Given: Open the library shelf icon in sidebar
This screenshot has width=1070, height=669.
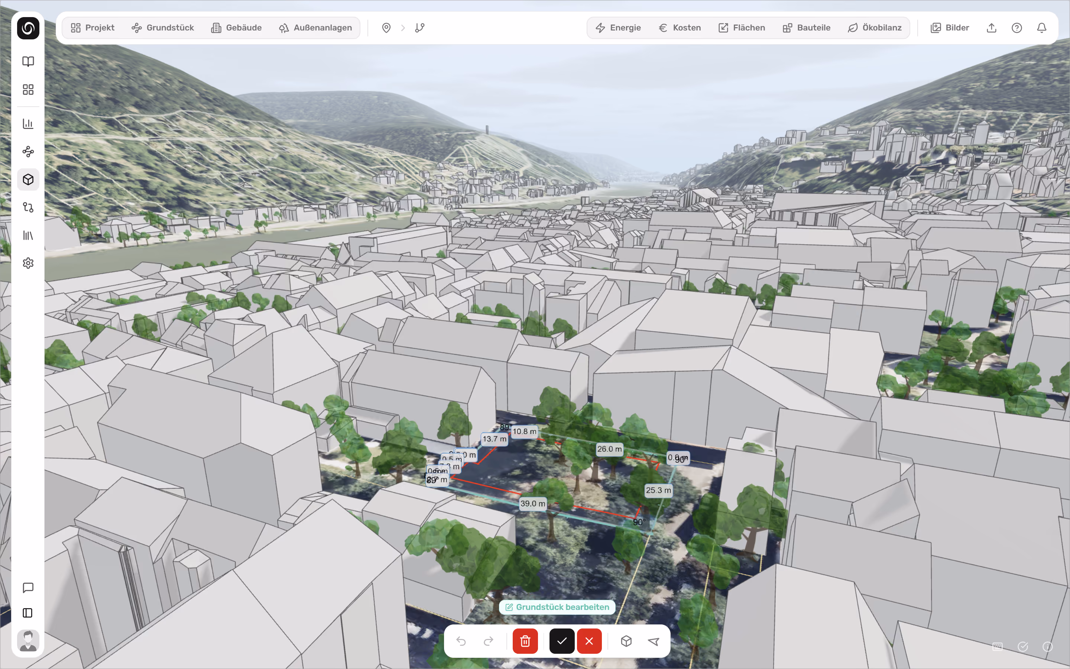Looking at the screenshot, I should click(28, 235).
